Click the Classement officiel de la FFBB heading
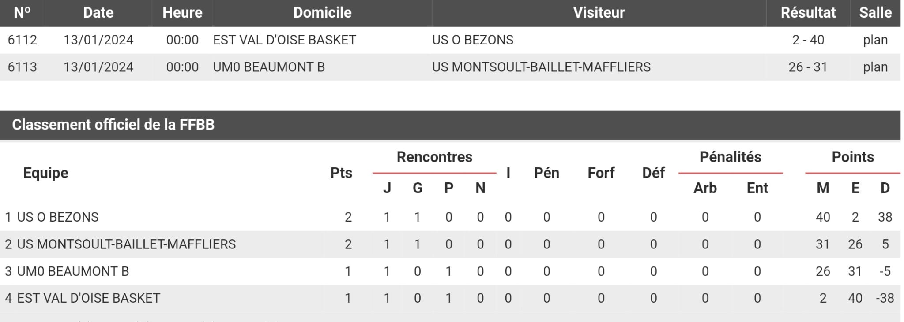 (x=113, y=125)
